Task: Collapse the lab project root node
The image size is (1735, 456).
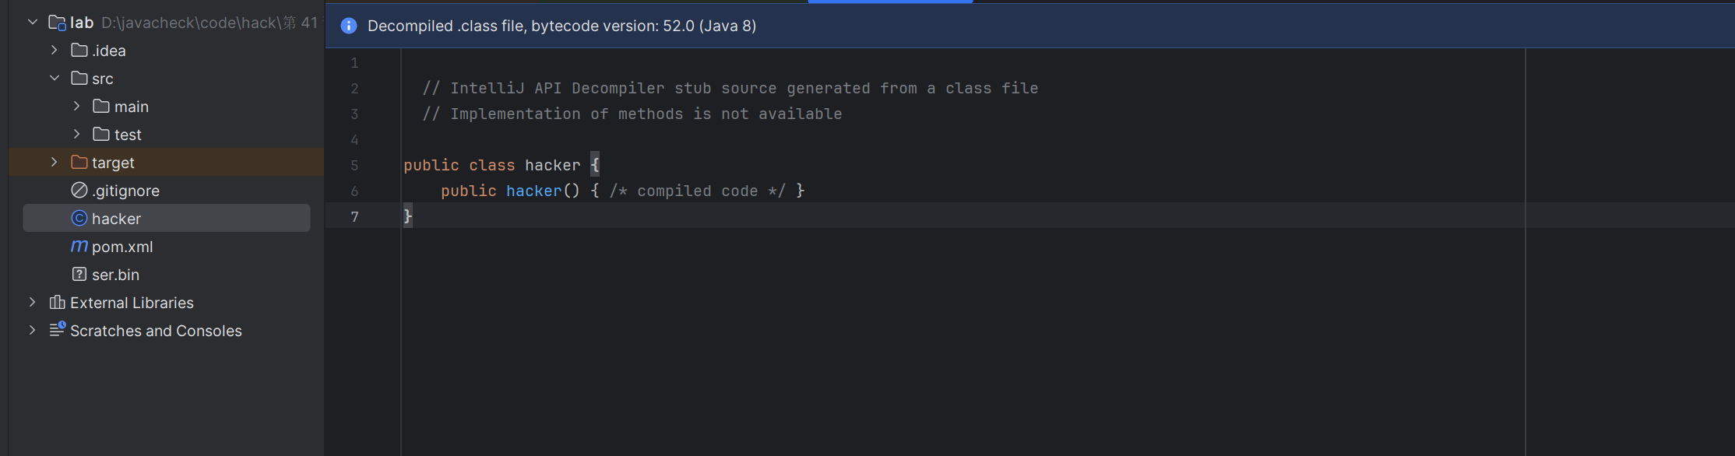Action: click(x=33, y=23)
